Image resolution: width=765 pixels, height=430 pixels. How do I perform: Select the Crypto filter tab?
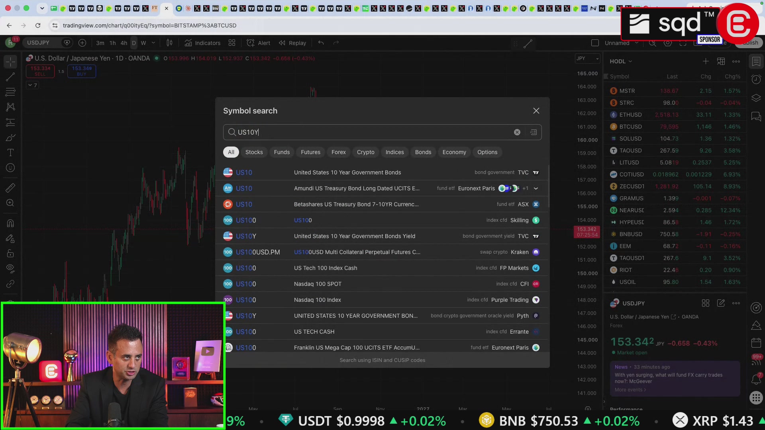pos(365,152)
